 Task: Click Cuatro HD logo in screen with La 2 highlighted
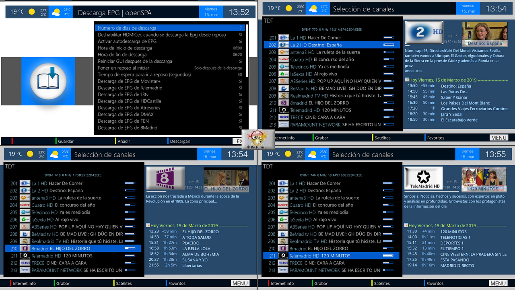284,60
